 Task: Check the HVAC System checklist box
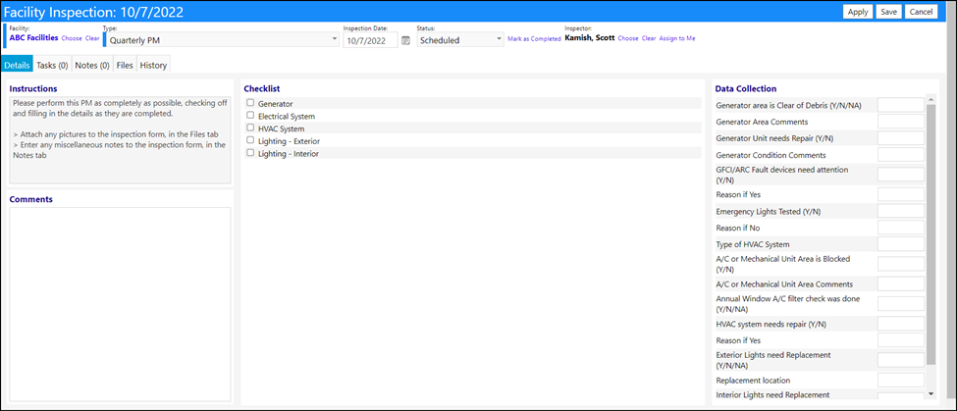250,128
